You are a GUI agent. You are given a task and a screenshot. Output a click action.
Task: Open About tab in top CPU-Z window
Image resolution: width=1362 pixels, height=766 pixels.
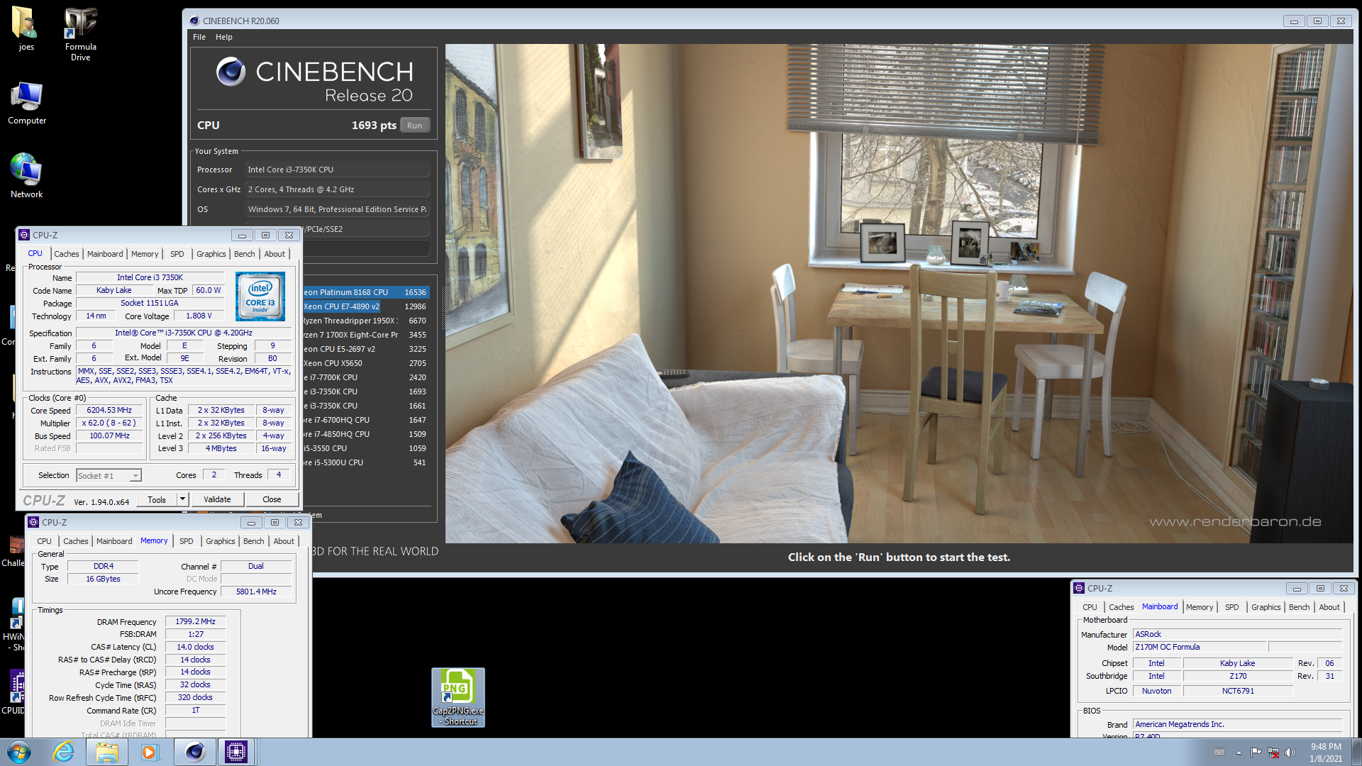click(x=275, y=254)
